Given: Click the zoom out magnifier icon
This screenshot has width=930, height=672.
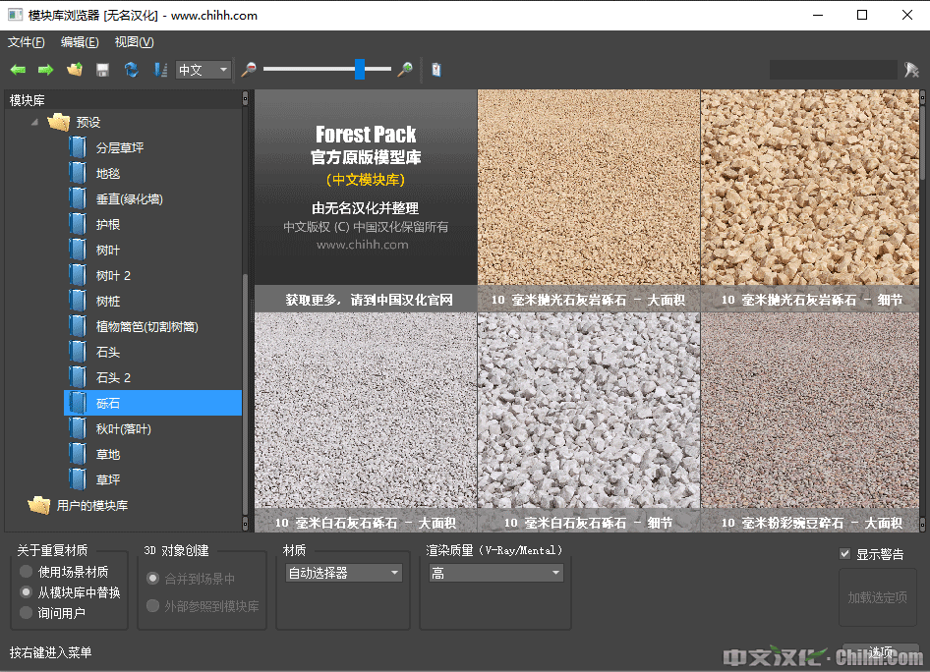Looking at the screenshot, I should (x=249, y=70).
